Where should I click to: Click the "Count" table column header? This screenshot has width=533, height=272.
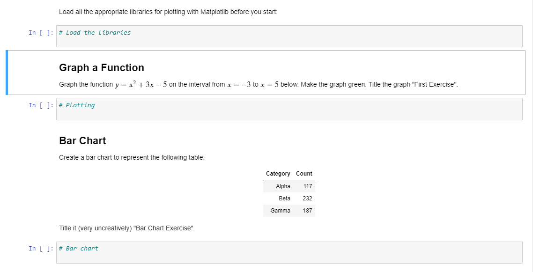pyautogui.click(x=304, y=174)
